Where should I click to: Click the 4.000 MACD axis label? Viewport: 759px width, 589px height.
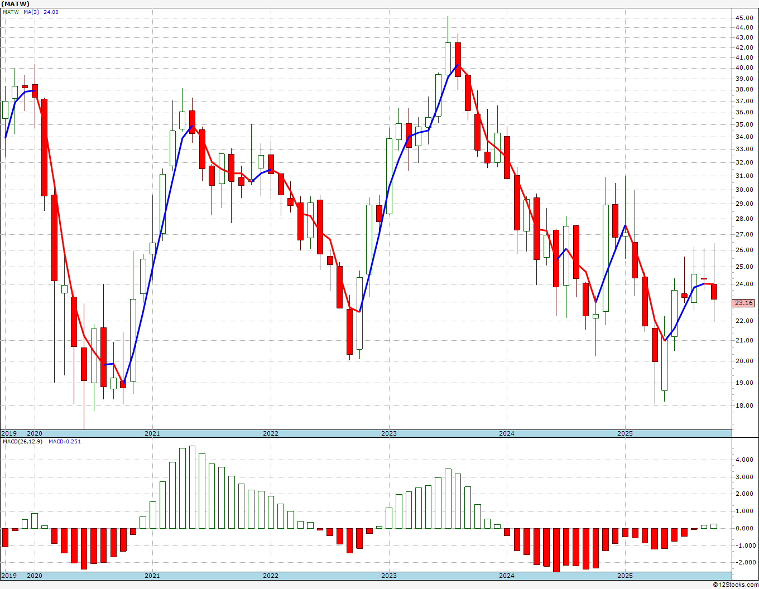pyautogui.click(x=744, y=460)
